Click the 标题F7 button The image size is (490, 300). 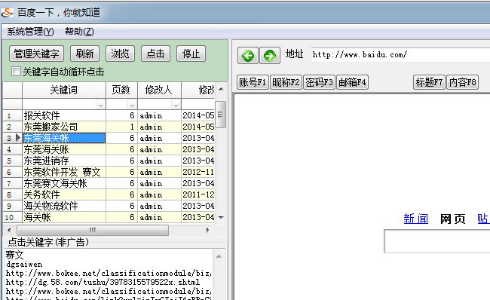[429, 82]
